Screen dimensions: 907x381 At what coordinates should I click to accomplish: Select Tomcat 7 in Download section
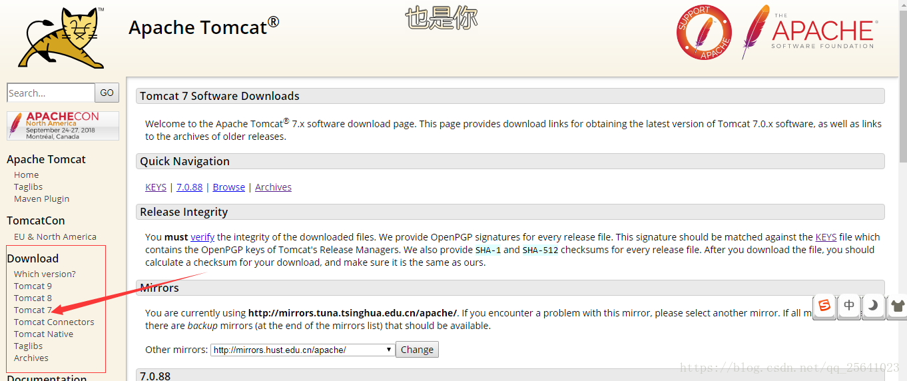click(33, 310)
